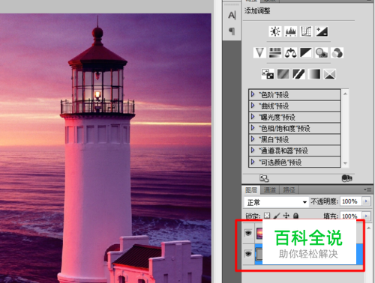Viewport: 375px width, 283px height.
Task: Expand the "黑白" presets group
Action: 253,139
